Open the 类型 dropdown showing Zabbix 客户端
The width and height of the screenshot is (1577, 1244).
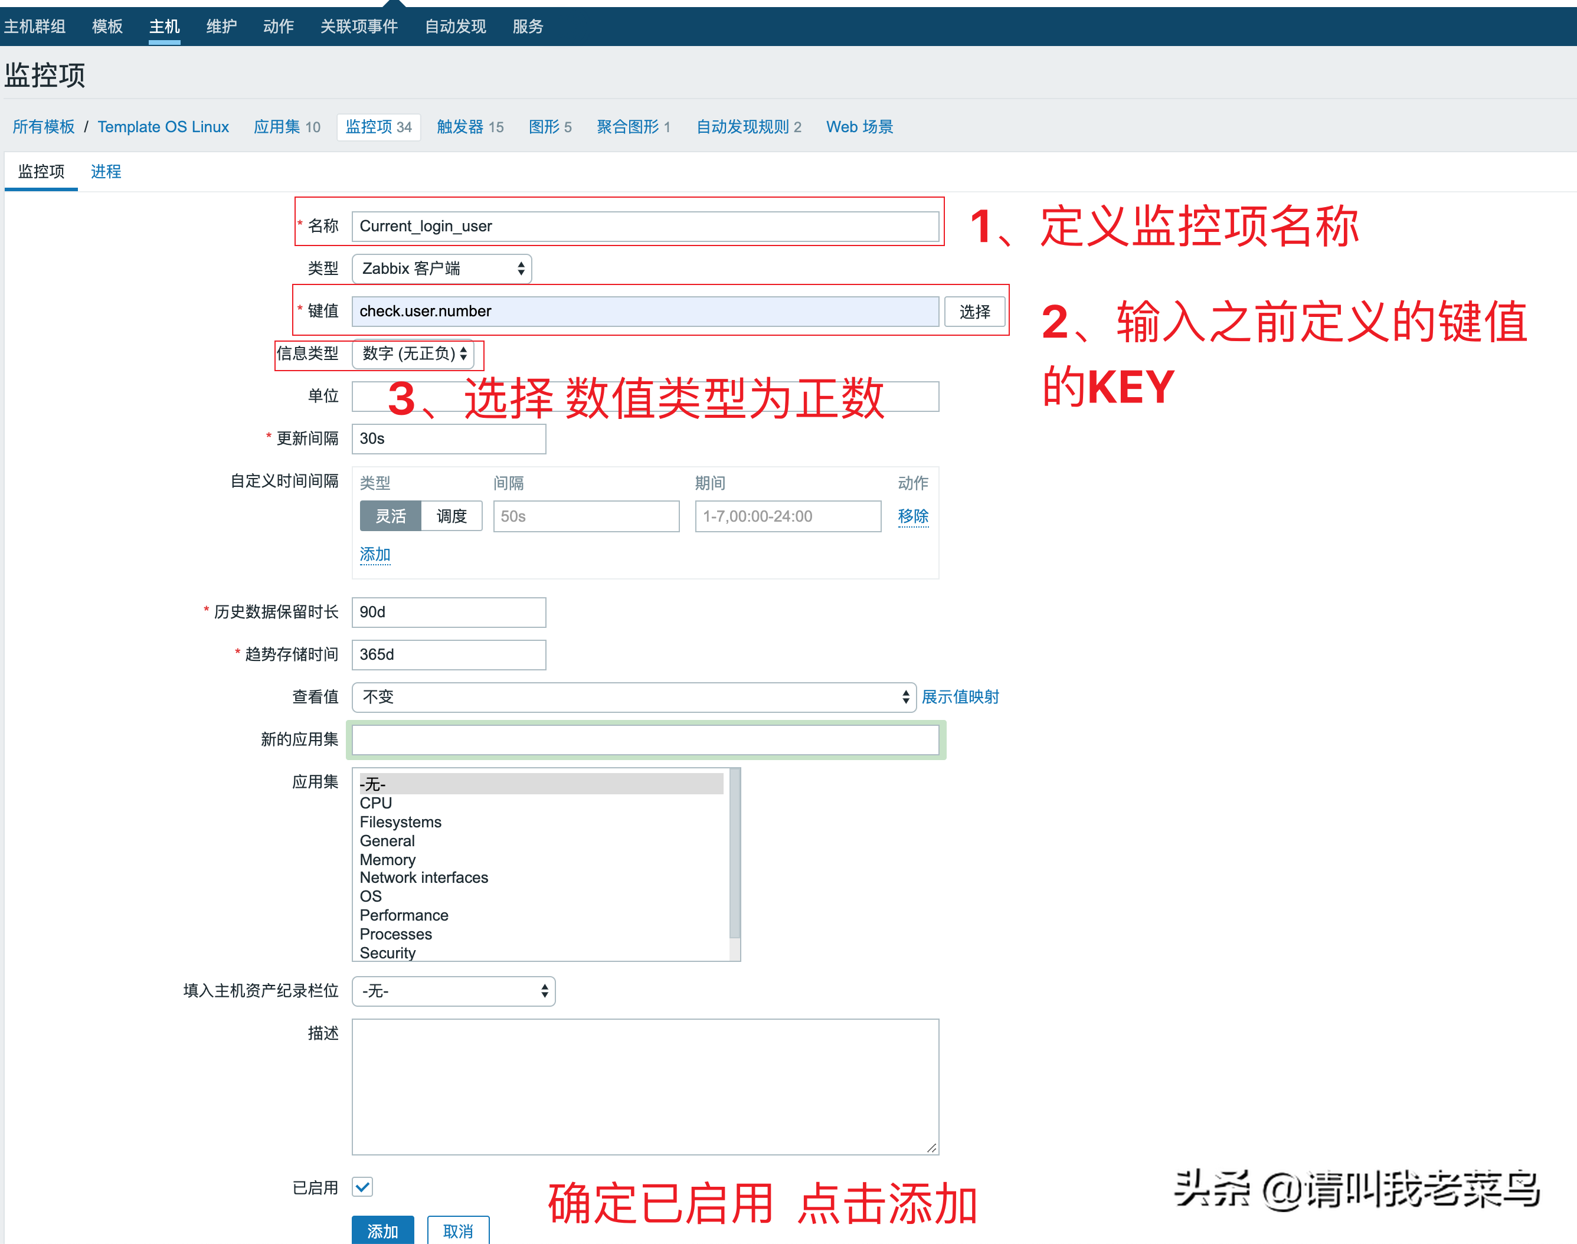441,268
